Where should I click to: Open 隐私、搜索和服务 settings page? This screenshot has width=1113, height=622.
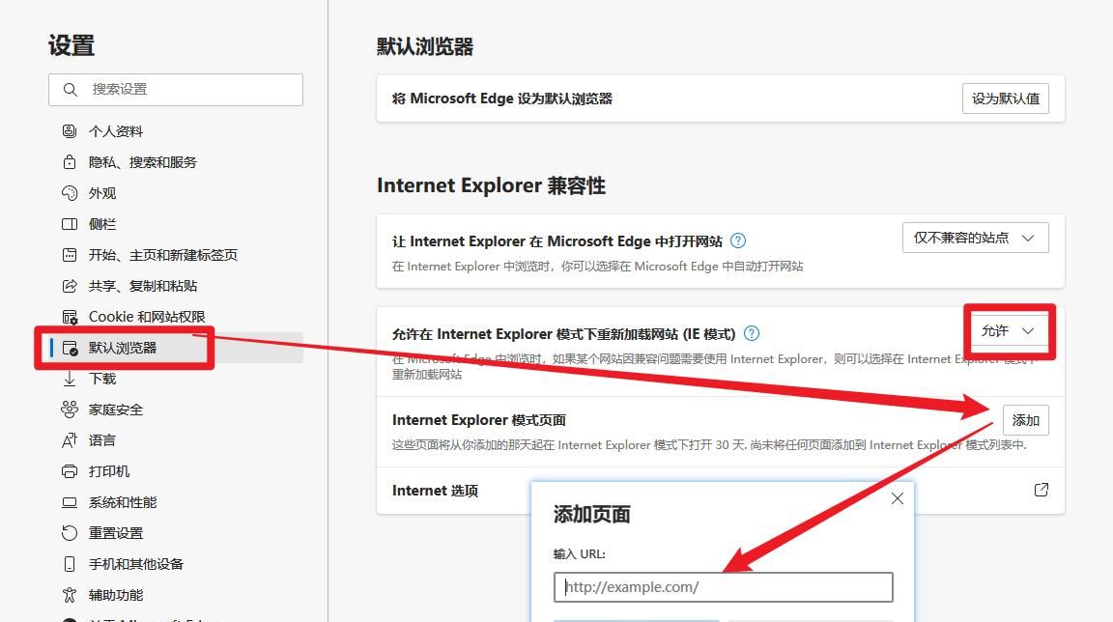[x=67, y=161]
